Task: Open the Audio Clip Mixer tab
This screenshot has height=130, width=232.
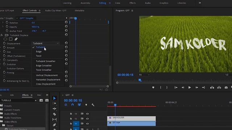Action: pos(55,10)
